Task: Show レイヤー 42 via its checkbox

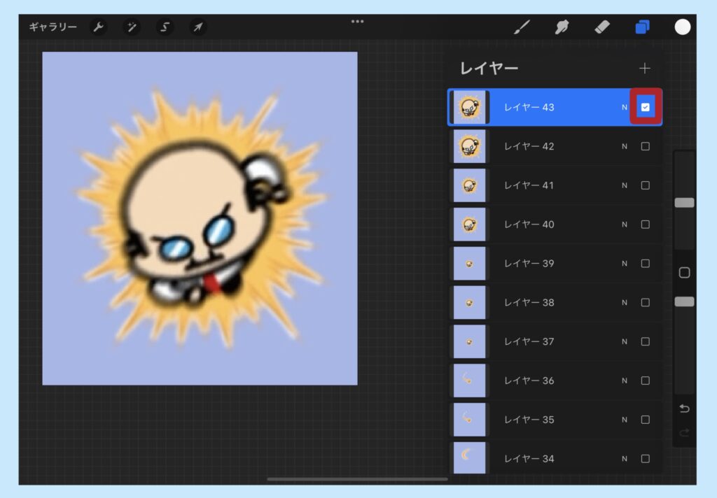Action: (x=645, y=146)
